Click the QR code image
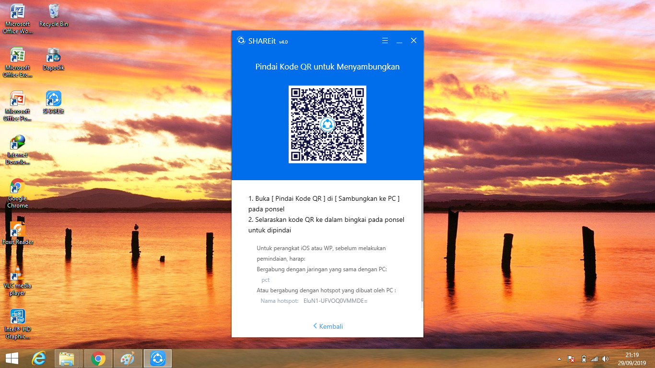Viewport: 655px width, 368px height. pyautogui.click(x=327, y=124)
